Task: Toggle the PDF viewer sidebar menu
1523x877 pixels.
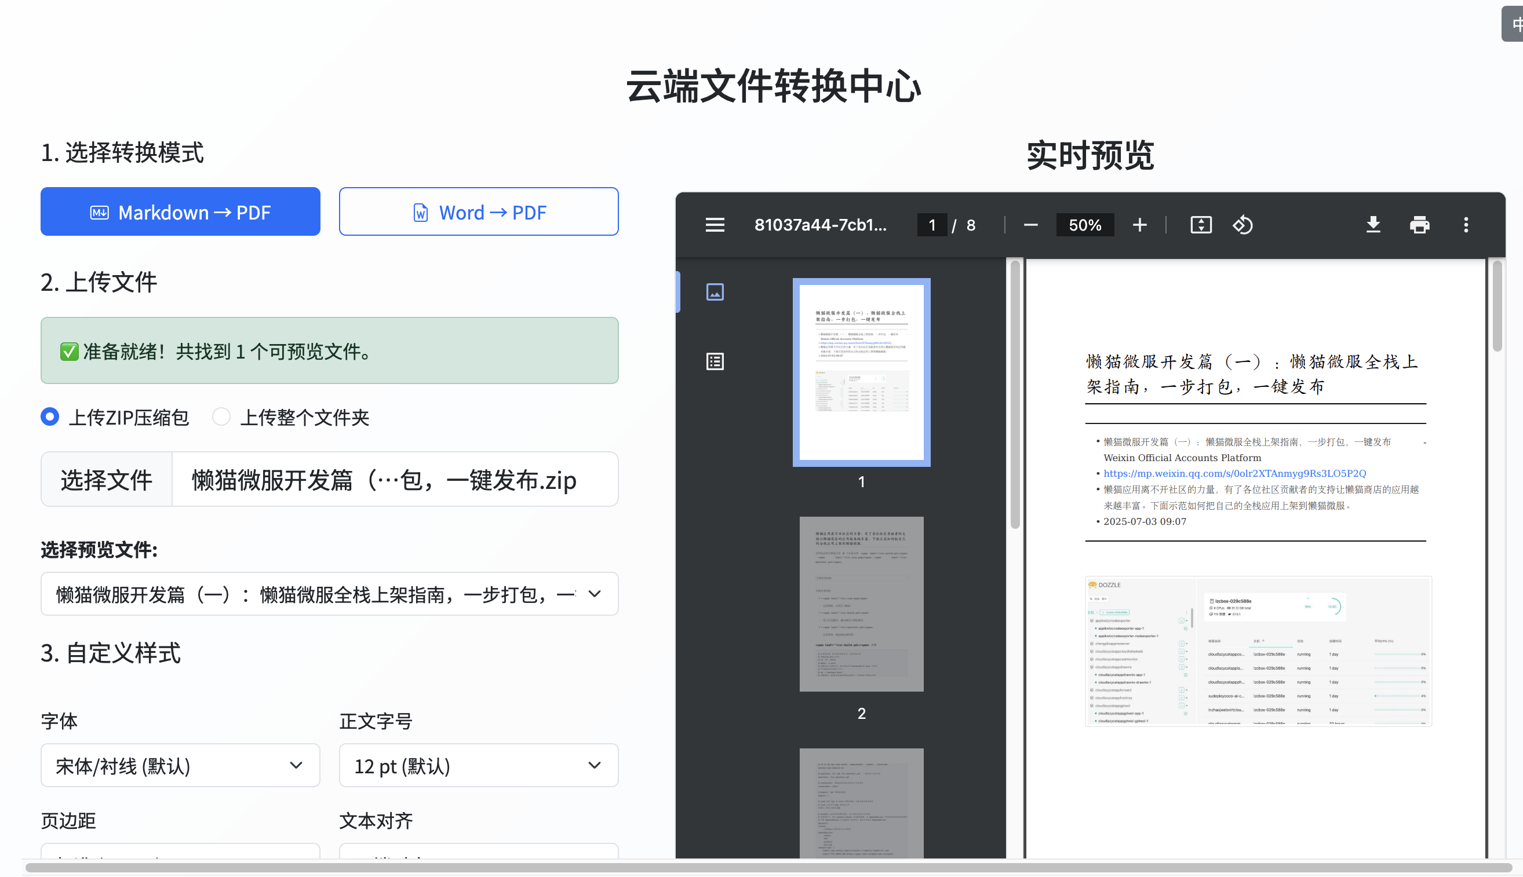Action: click(715, 225)
